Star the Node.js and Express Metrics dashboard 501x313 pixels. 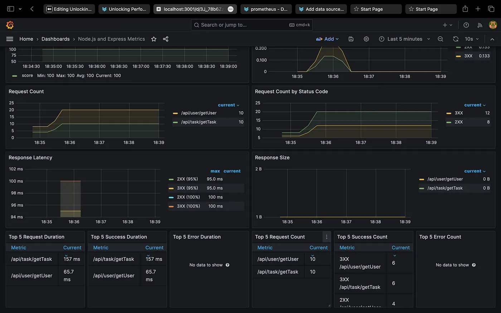(154, 39)
